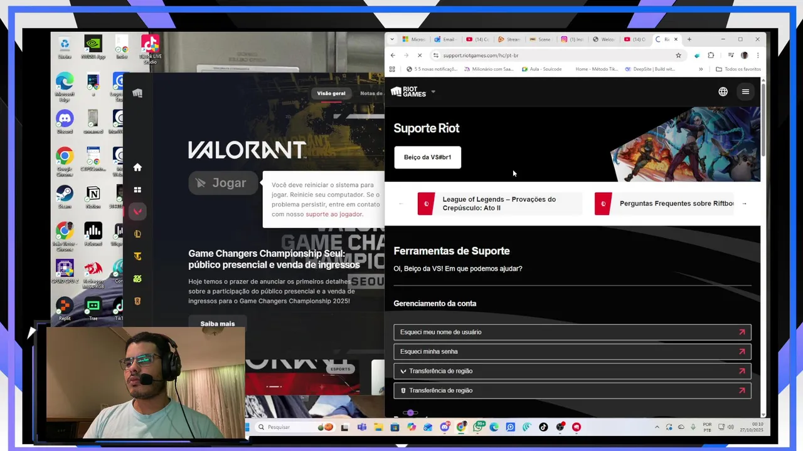Open Notion desktop shortcut

(93, 197)
